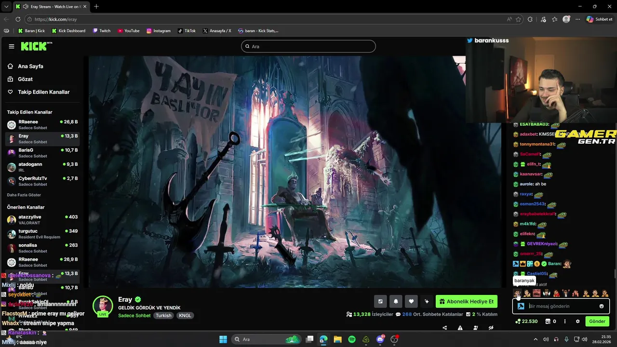The height and width of the screenshot is (347, 617).
Task: Click the share icon below stream stats
Action: click(444, 328)
